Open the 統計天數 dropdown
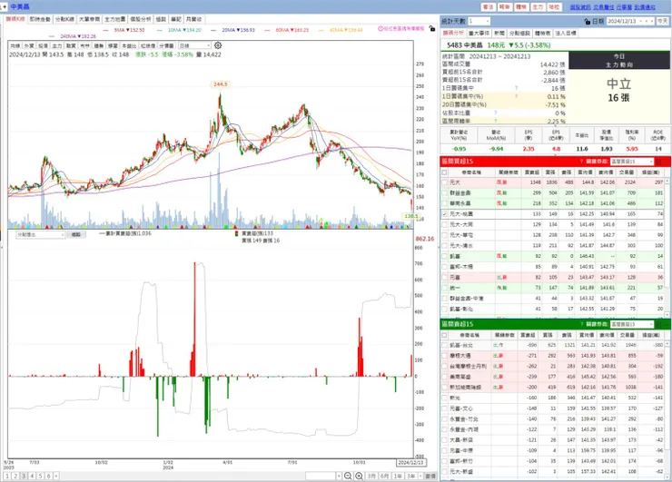This screenshot has height=482, width=672. tap(479, 21)
